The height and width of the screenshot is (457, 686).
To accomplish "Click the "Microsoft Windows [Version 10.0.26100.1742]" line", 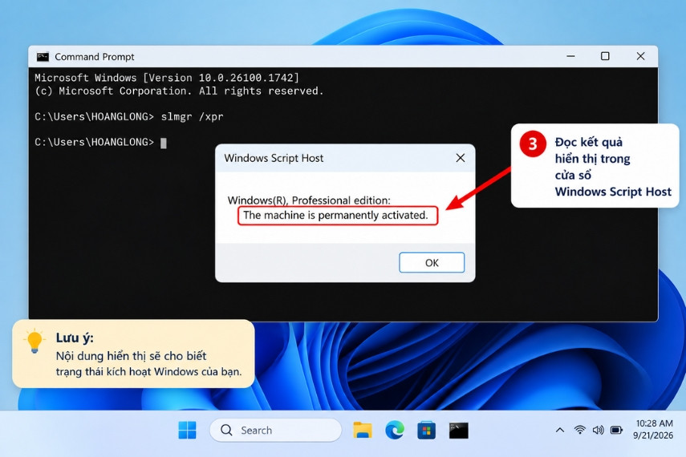I will pyautogui.click(x=167, y=78).
